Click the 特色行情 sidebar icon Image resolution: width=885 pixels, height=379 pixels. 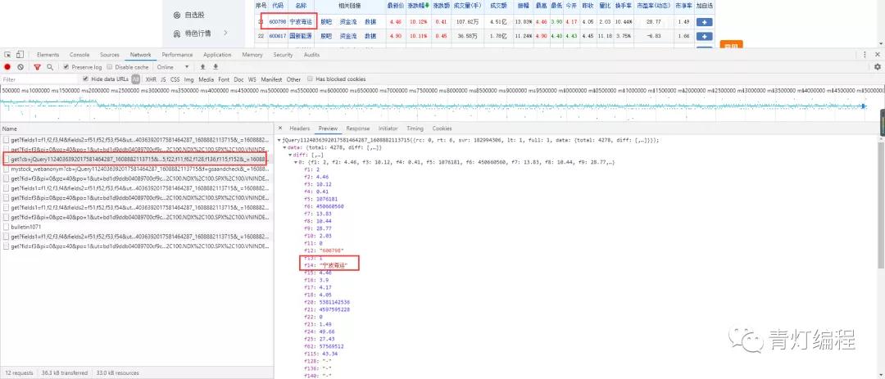[x=177, y=34]
